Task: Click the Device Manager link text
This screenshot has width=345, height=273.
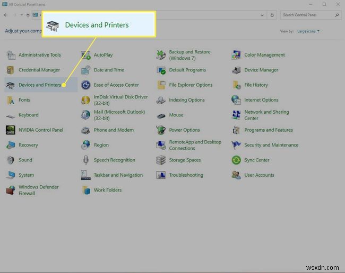Action: point(261,70)
